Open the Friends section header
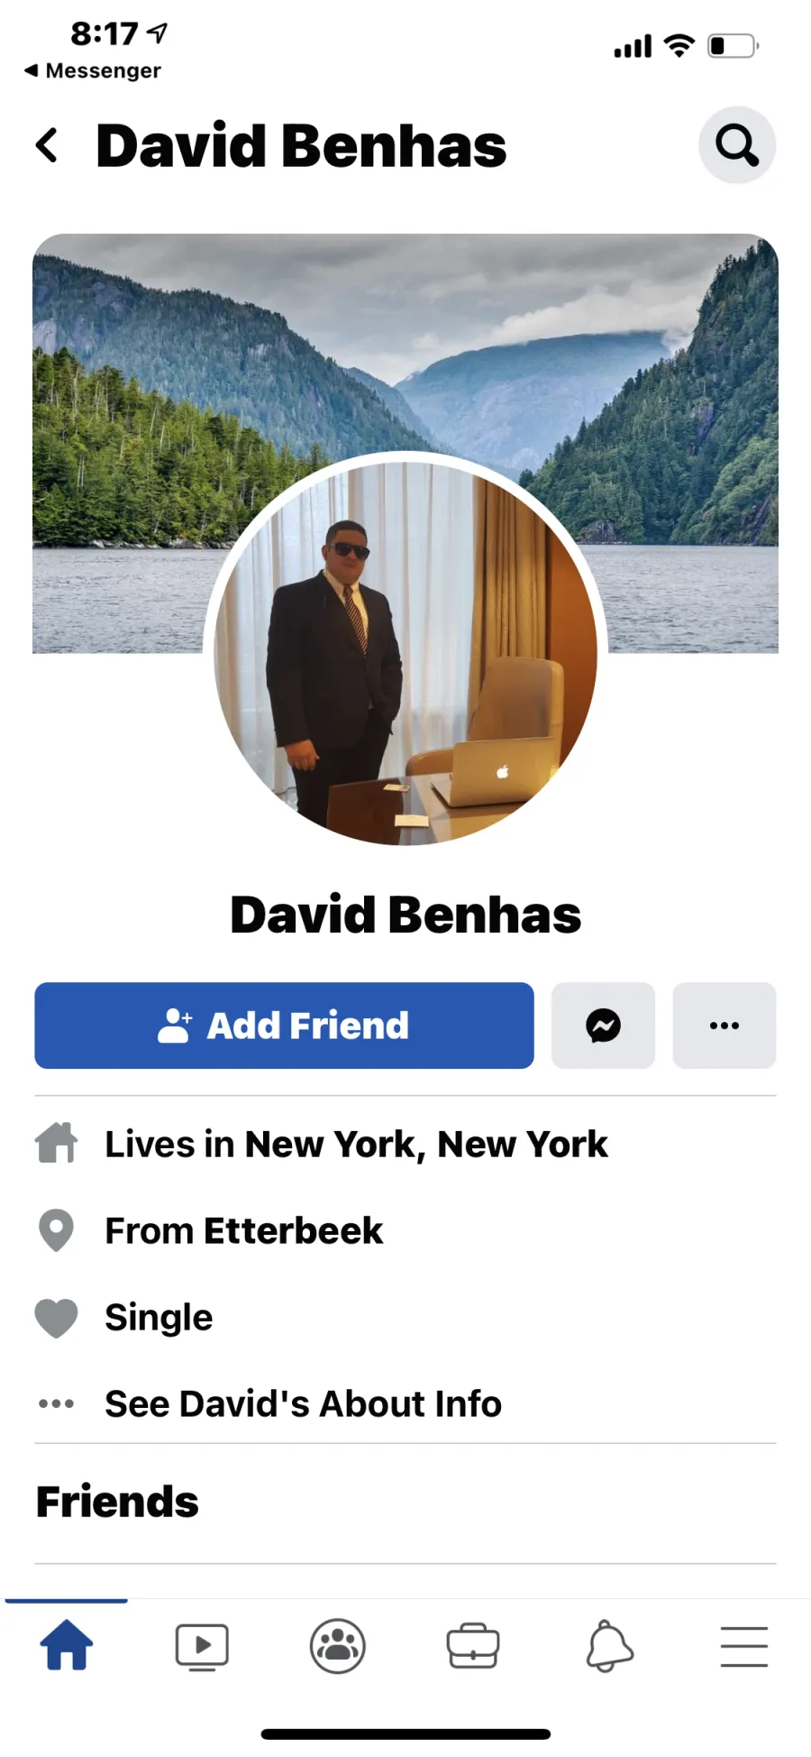Image resolution: width=811 pixels, height=1757 pixels. pyautogui.click(x=117, y=1502)
